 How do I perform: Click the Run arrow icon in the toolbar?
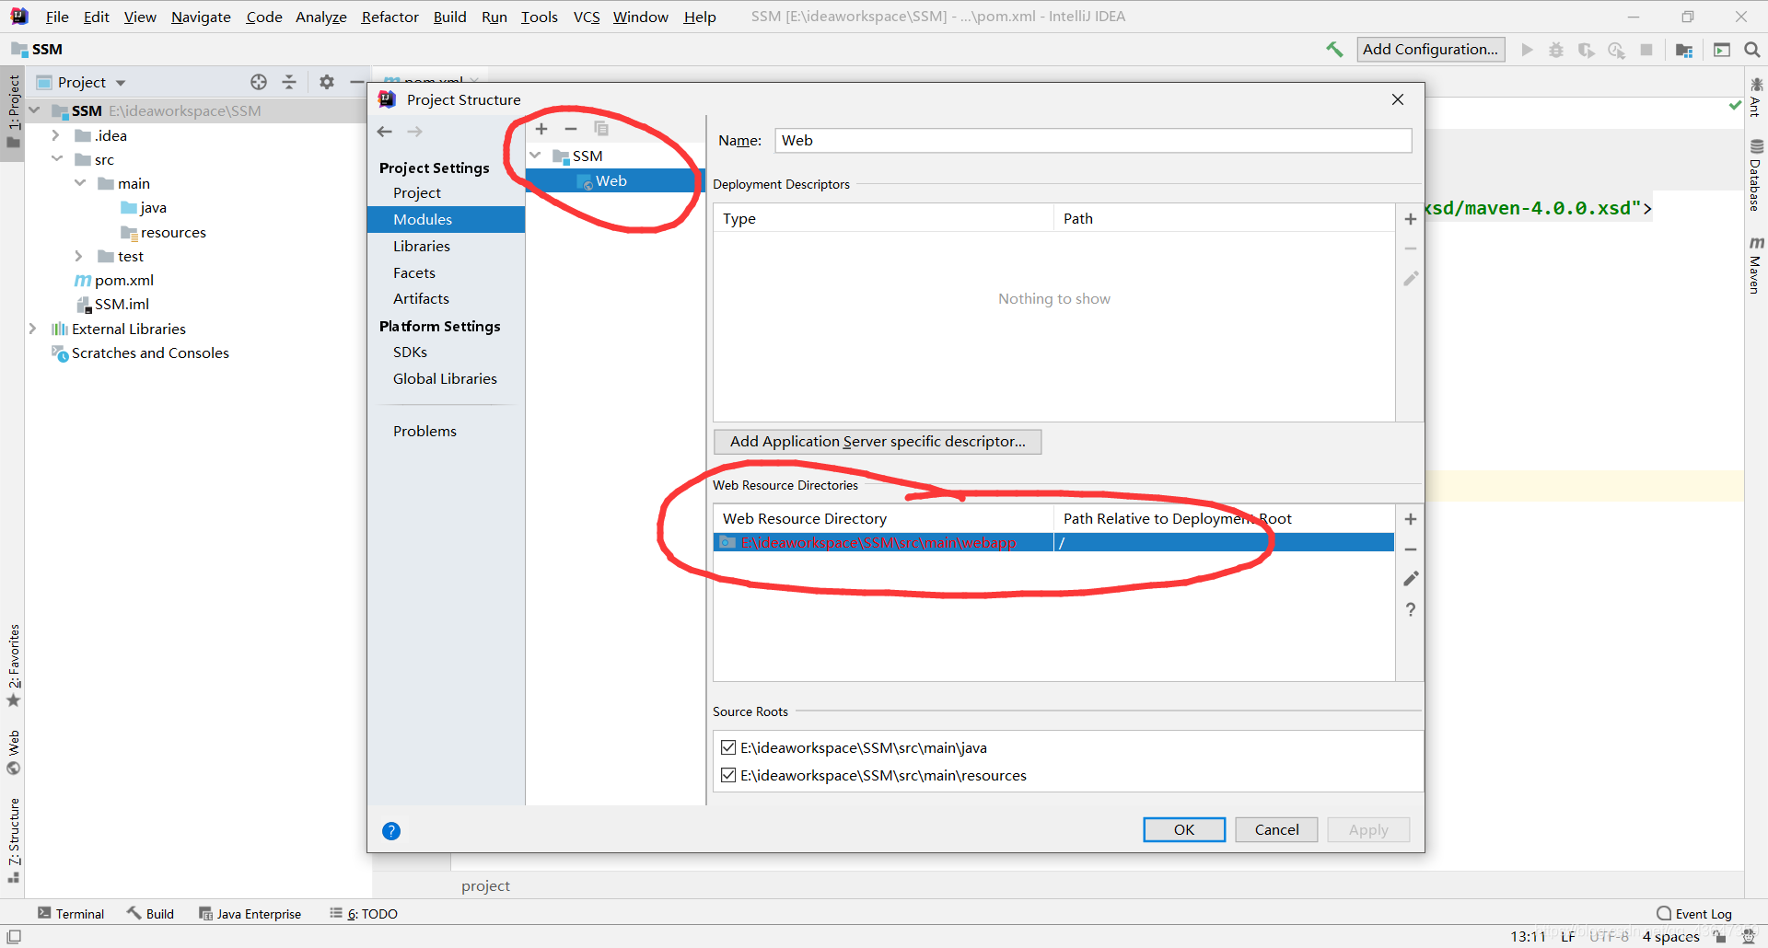point(1527,50)
